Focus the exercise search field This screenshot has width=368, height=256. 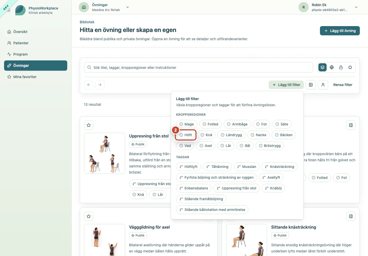click(x=199, y=67)
